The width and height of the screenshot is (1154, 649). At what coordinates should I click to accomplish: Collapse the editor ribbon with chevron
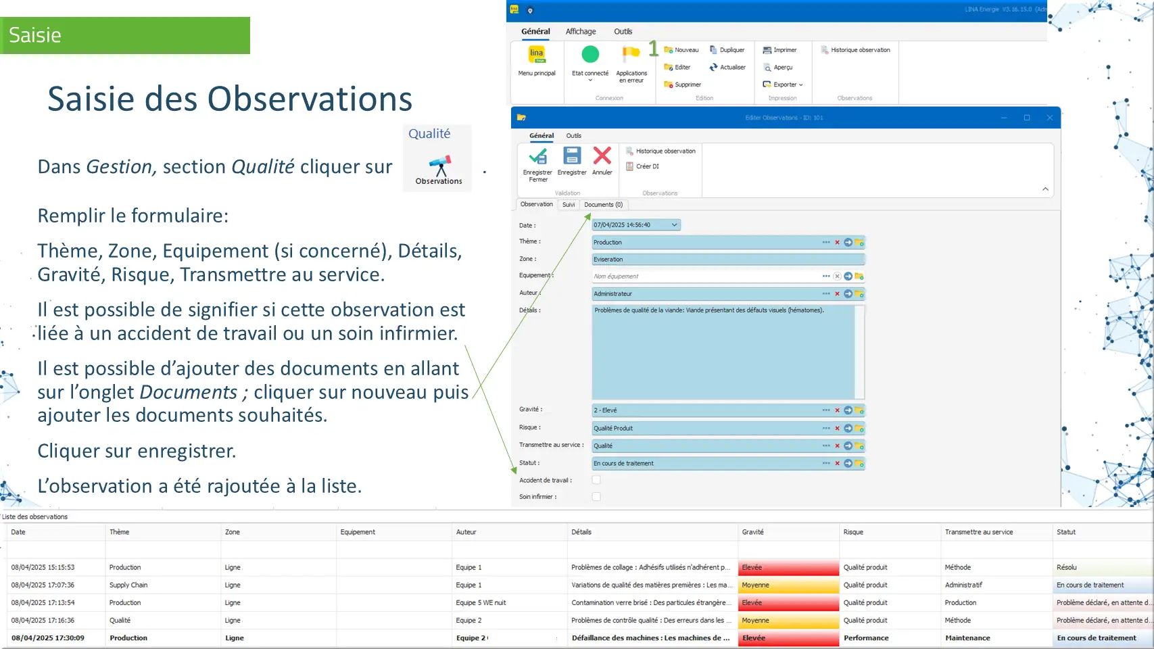1045,189
